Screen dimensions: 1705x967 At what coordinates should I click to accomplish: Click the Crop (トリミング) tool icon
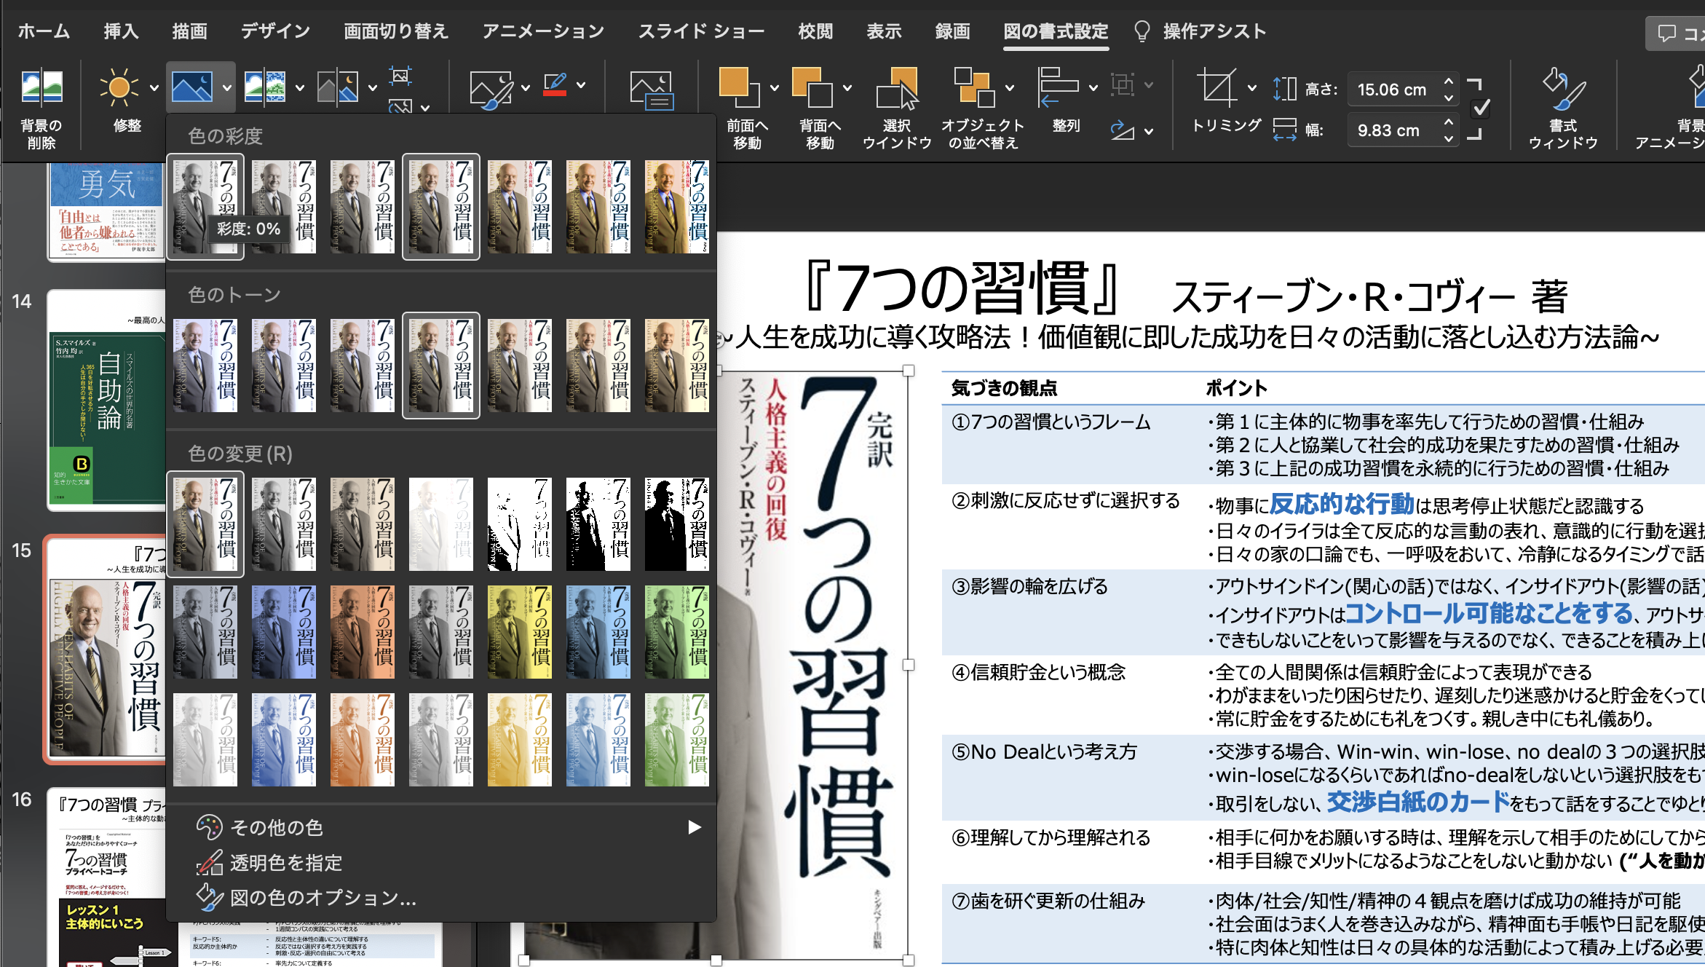(x=1217, y=88)
